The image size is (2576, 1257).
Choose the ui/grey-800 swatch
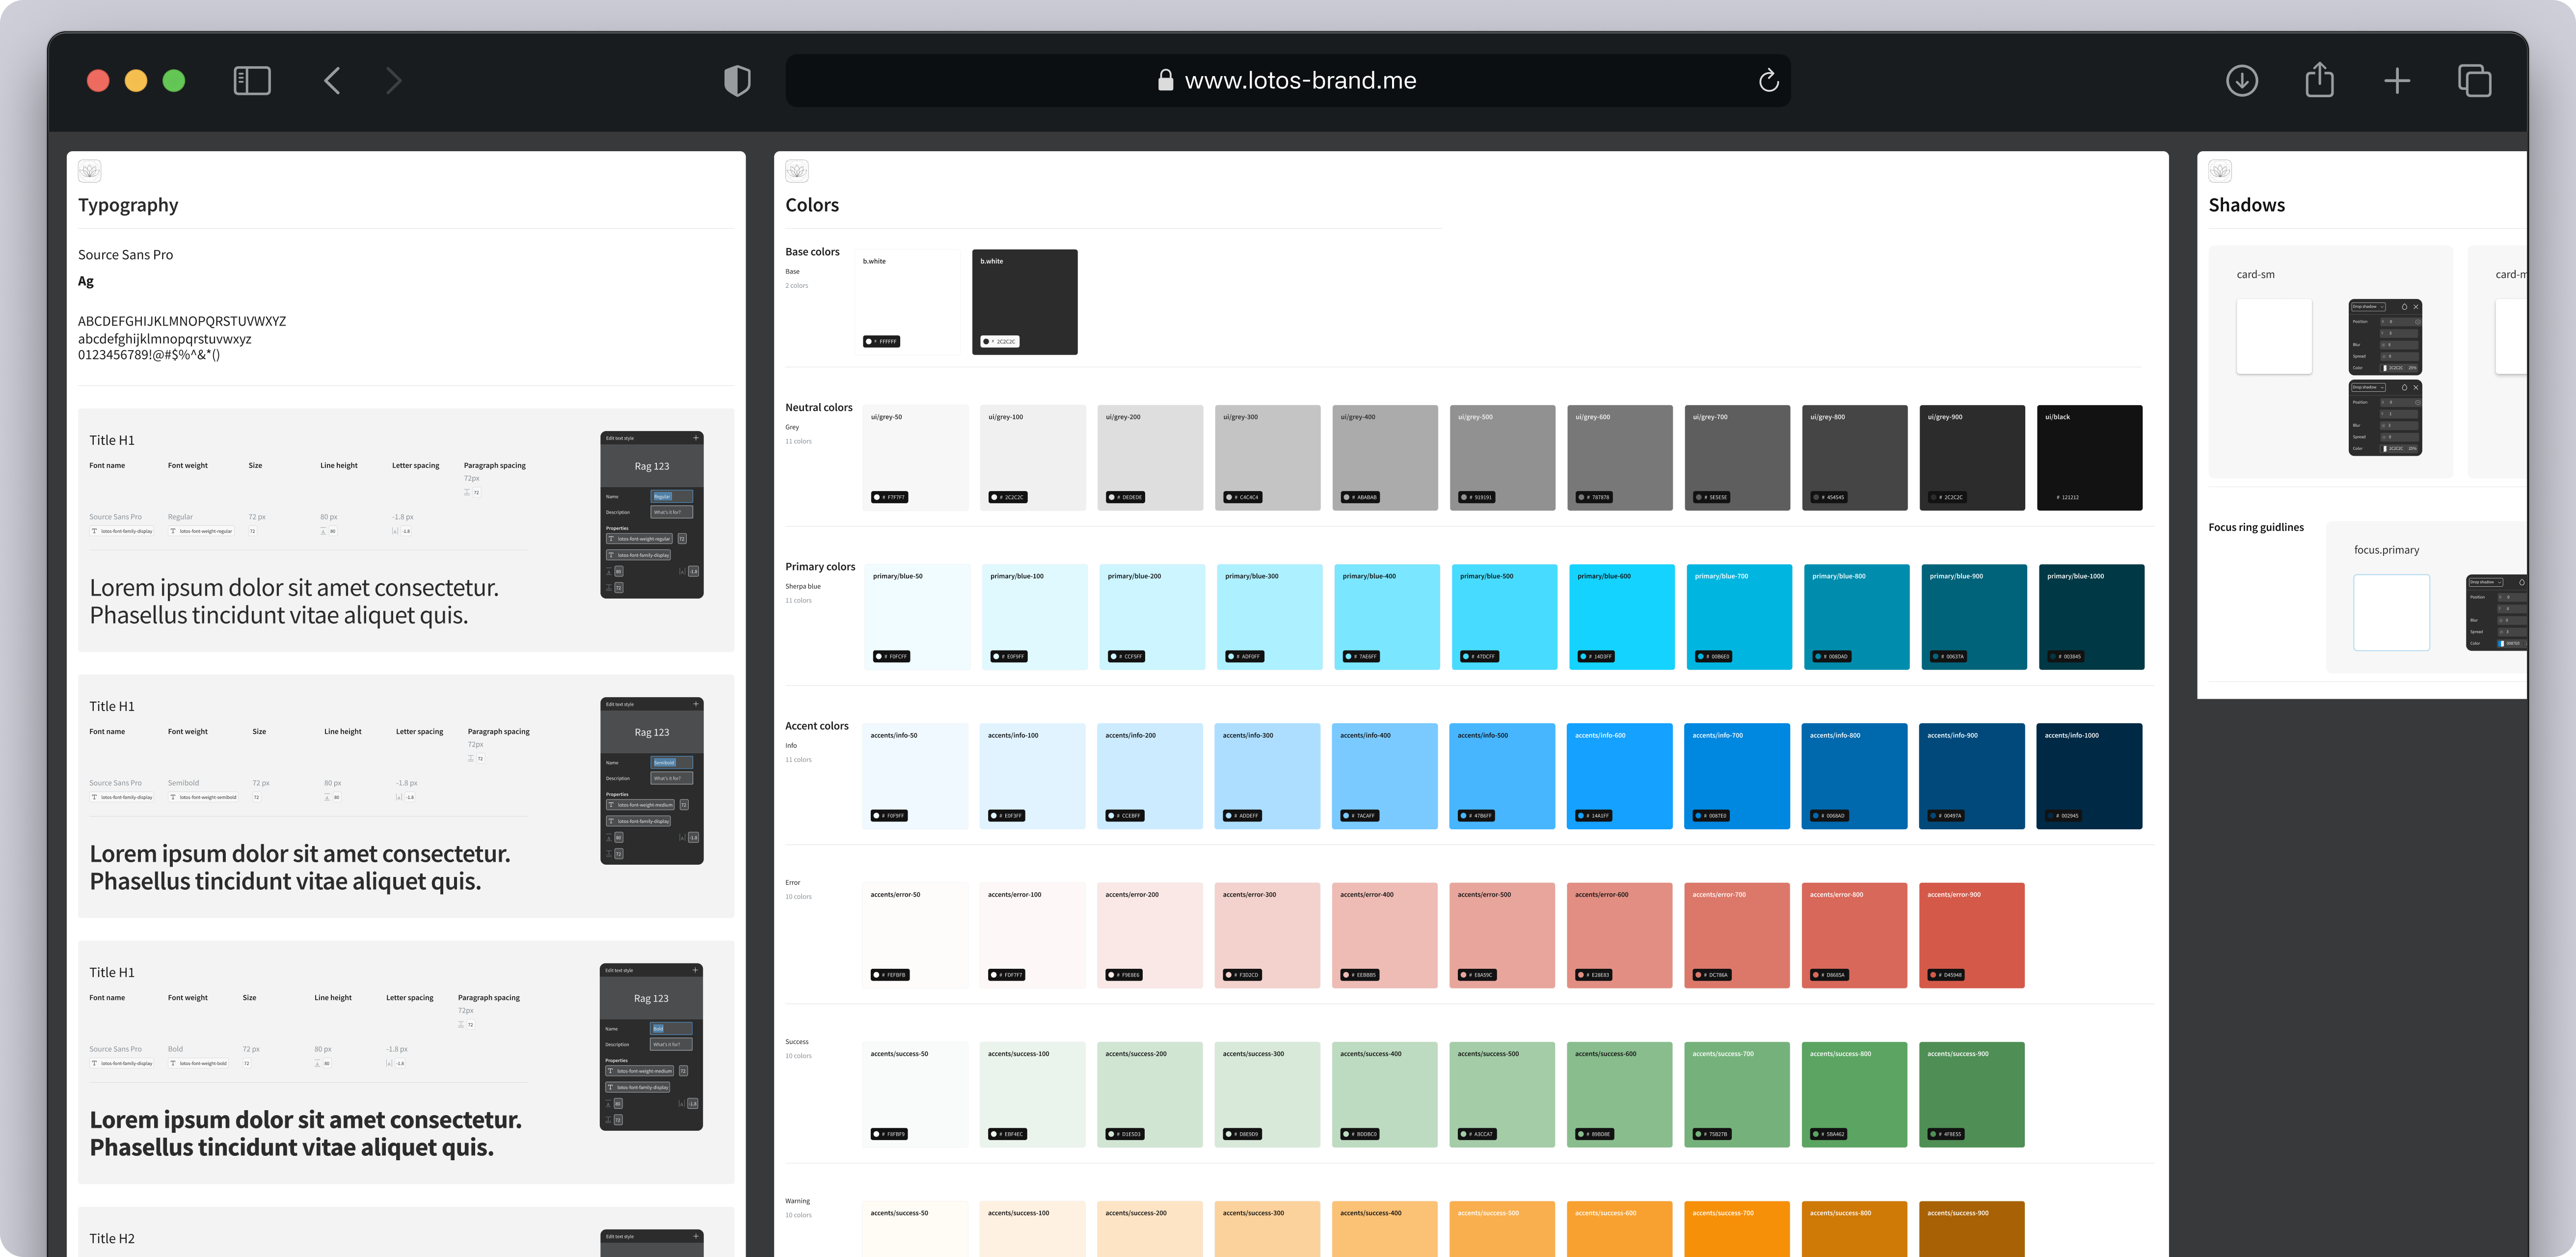(x=1855, y=458)
